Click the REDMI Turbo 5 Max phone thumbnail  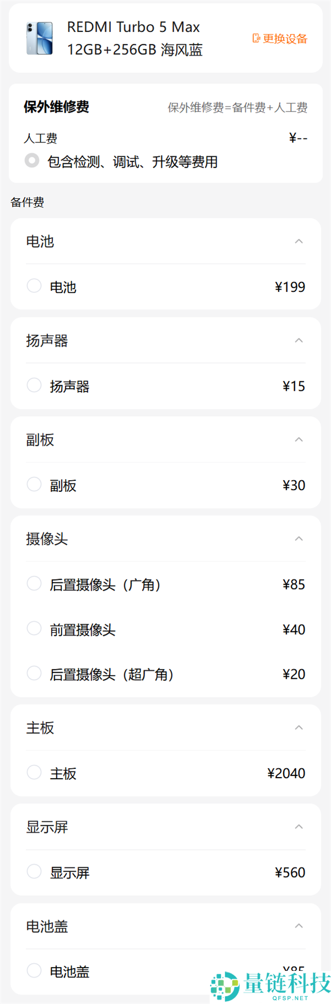point(41,38)
